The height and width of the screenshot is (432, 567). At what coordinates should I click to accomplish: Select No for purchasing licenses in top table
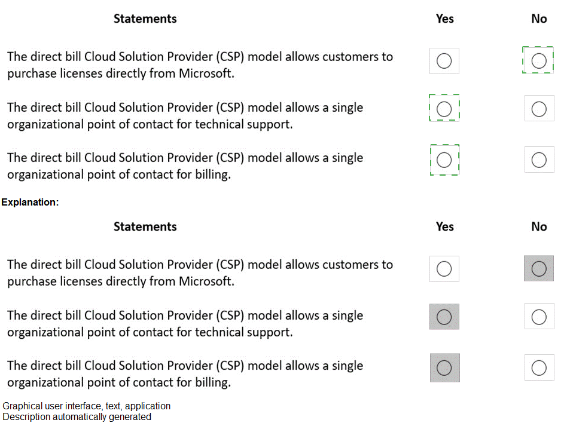click(x=538, y=60)
